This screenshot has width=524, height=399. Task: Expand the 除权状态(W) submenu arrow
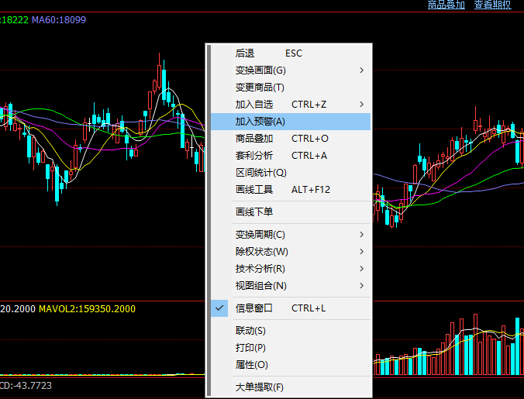(x=362, y=252)
